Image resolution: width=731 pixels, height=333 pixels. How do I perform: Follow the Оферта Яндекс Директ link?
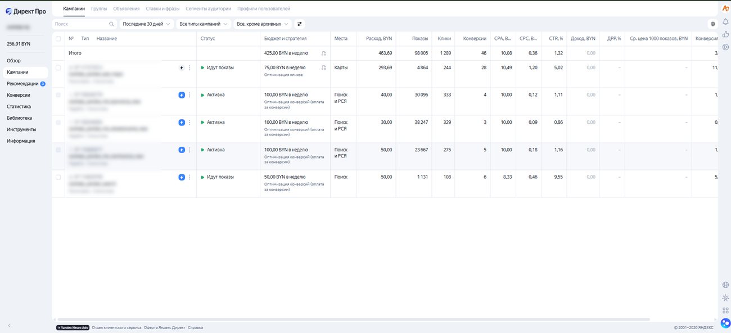(164, 327)
